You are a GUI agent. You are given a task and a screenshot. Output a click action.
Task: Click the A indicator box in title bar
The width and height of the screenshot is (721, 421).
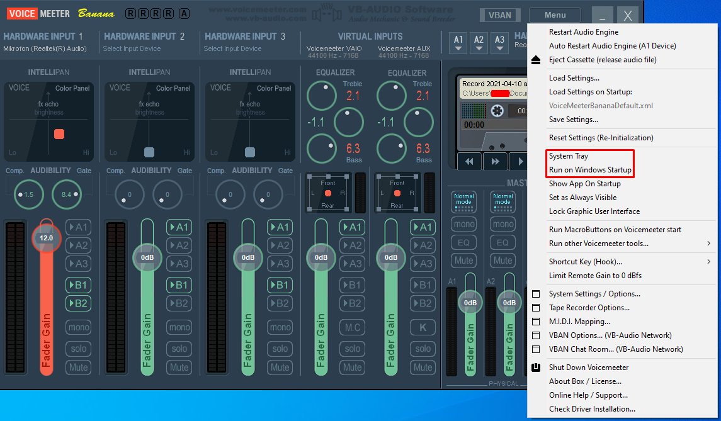coord(184,13)
